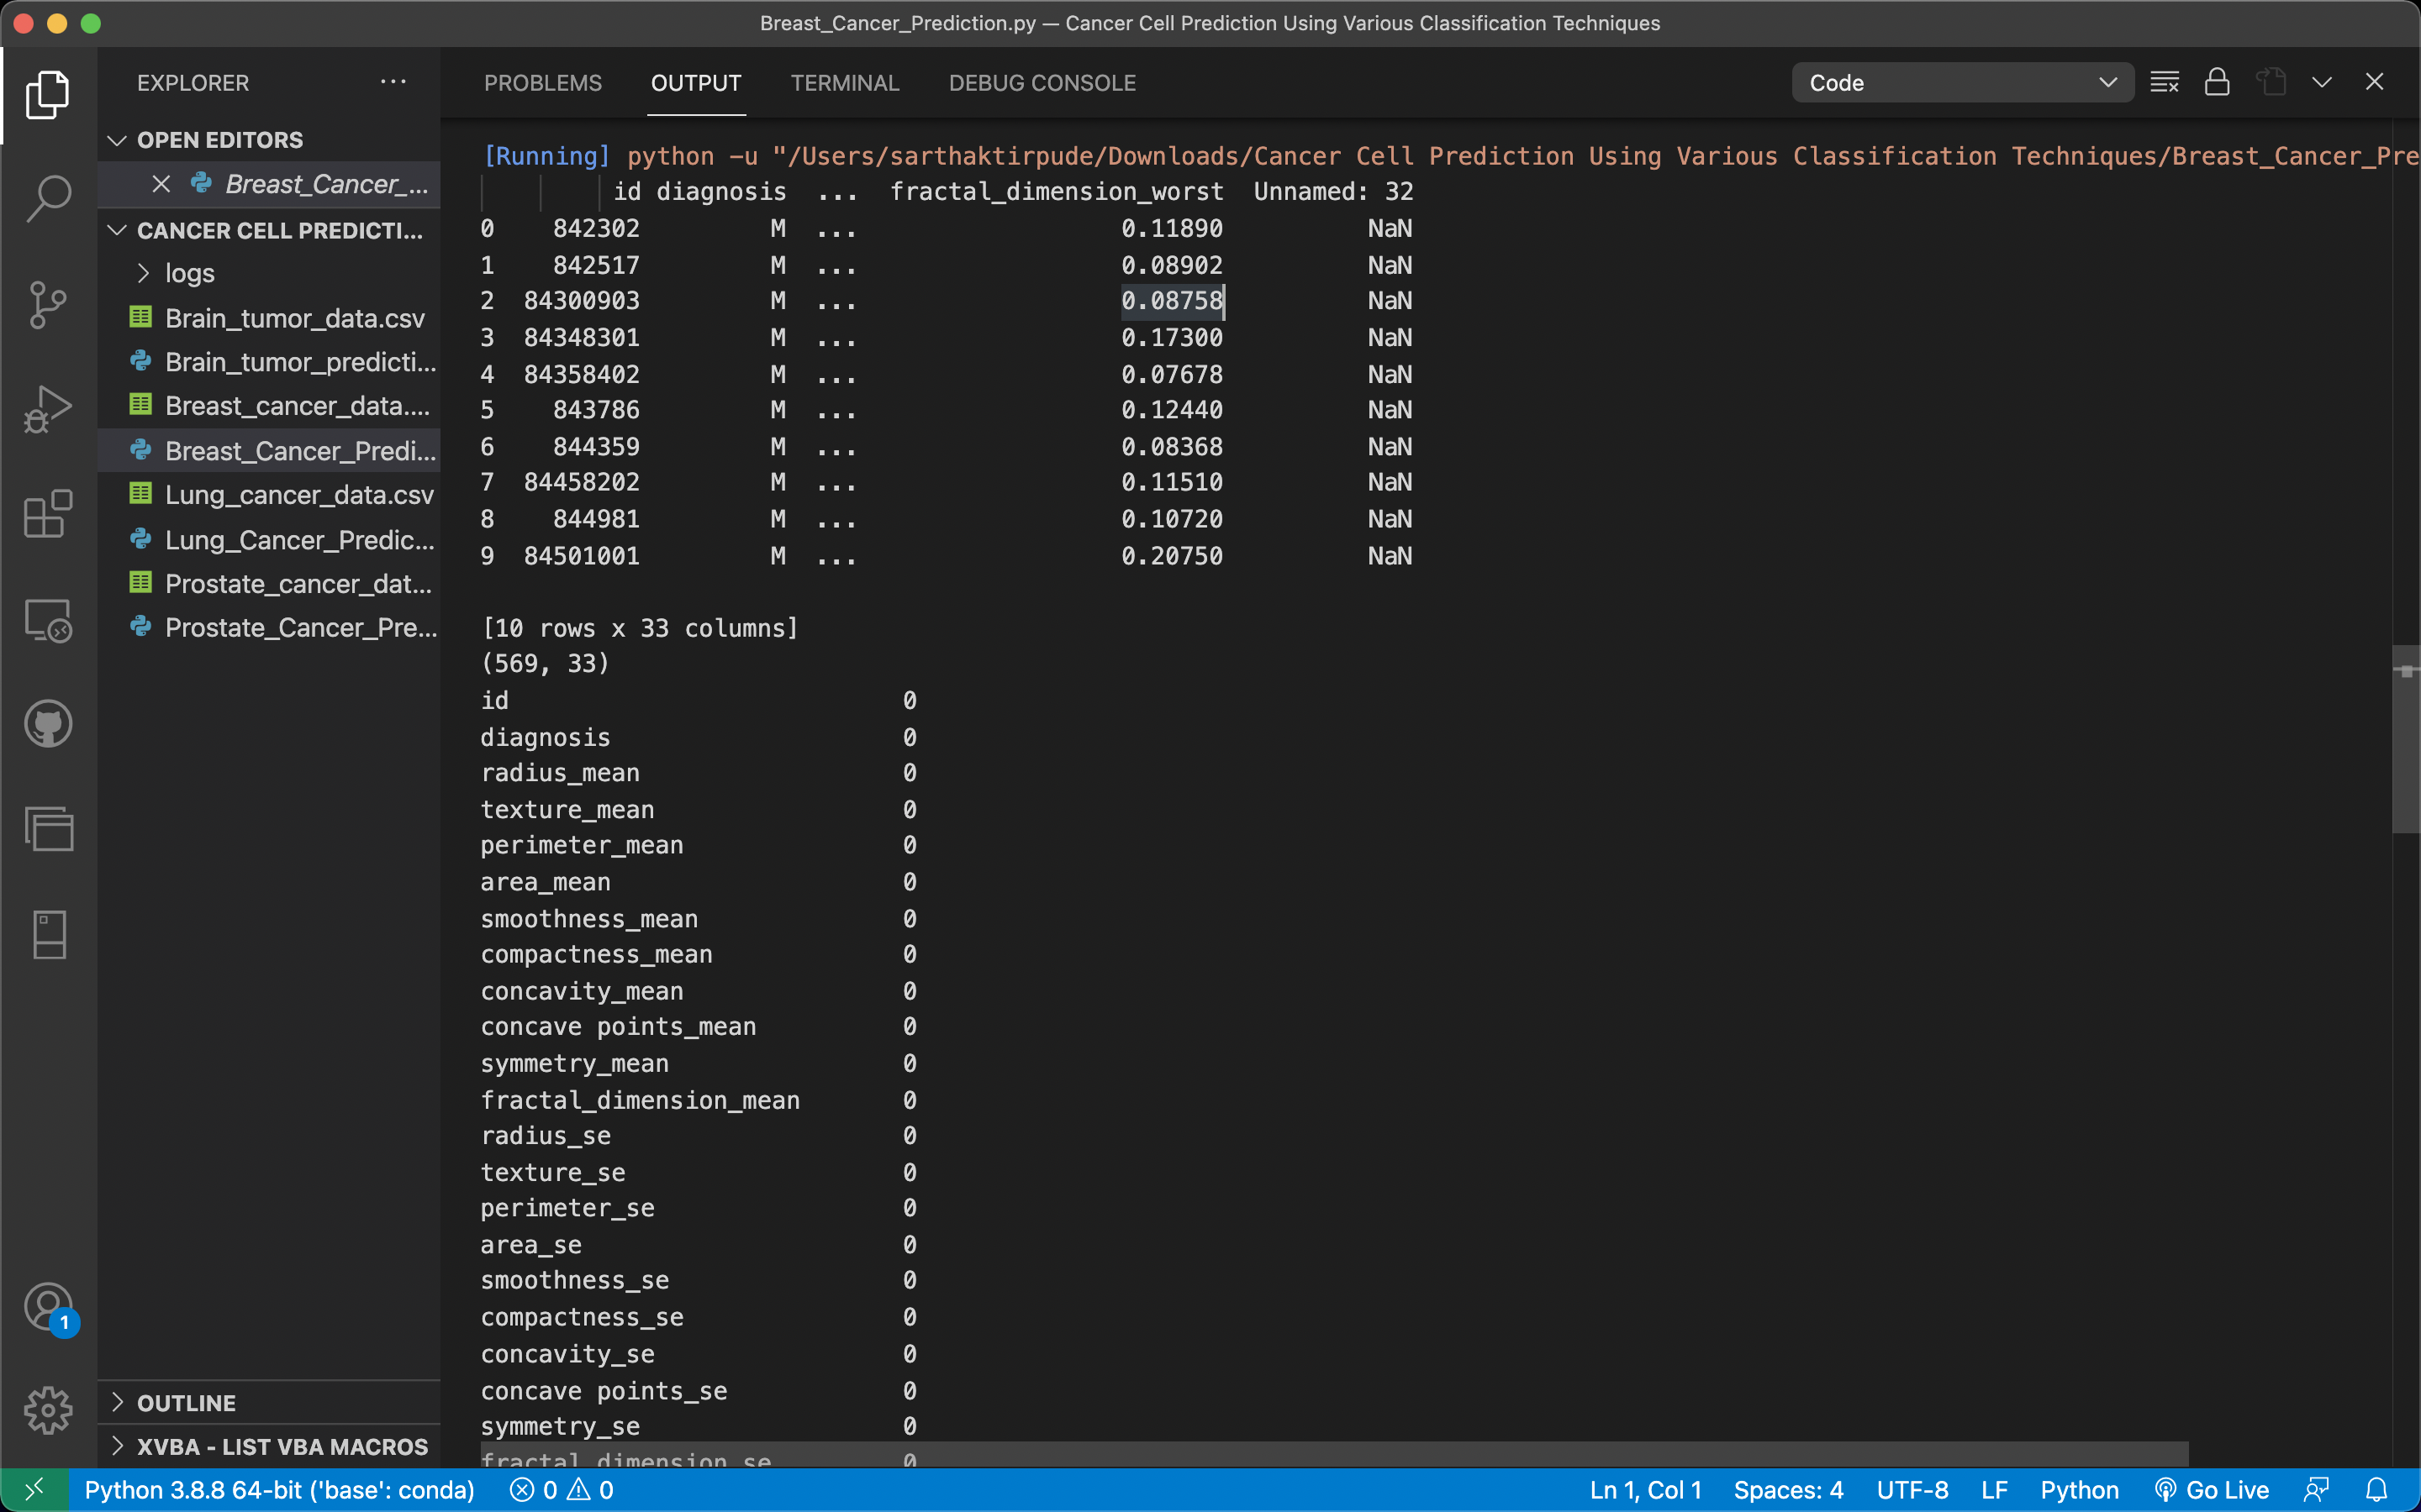This screenshot has width=2421, height=1512.
Task: Toggle notifications bell in status bar
Action: (x=2376, y=1490)
